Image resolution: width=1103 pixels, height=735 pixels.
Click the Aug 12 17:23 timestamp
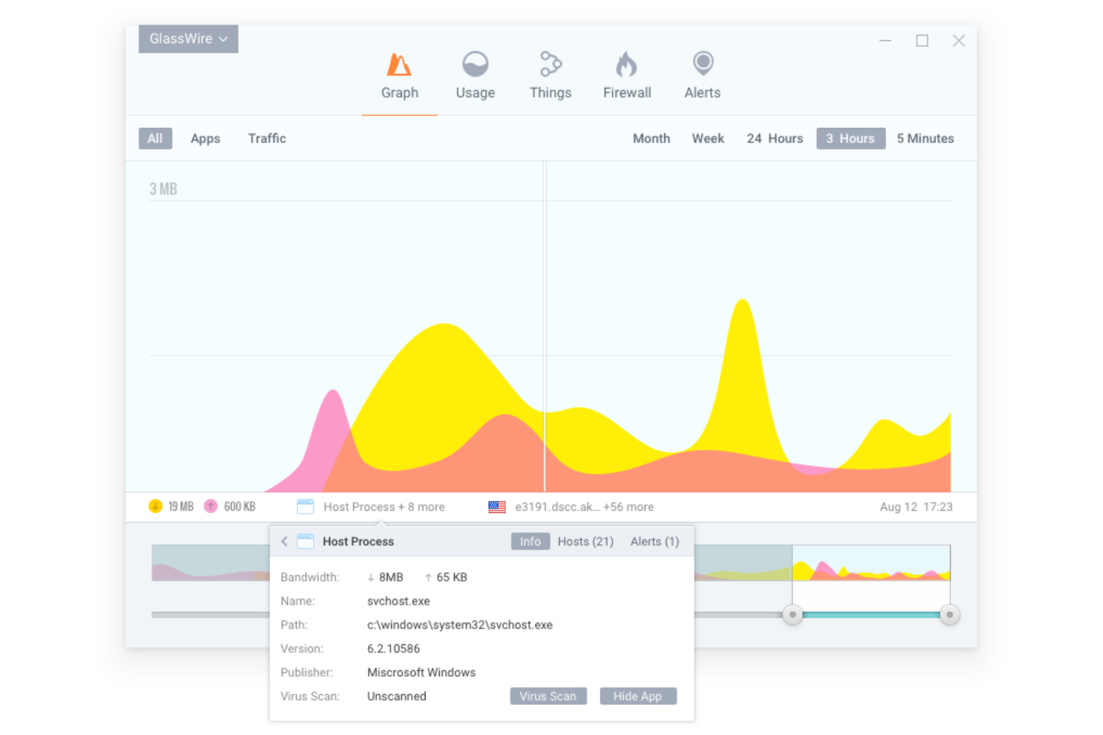[x=916, y=507]
